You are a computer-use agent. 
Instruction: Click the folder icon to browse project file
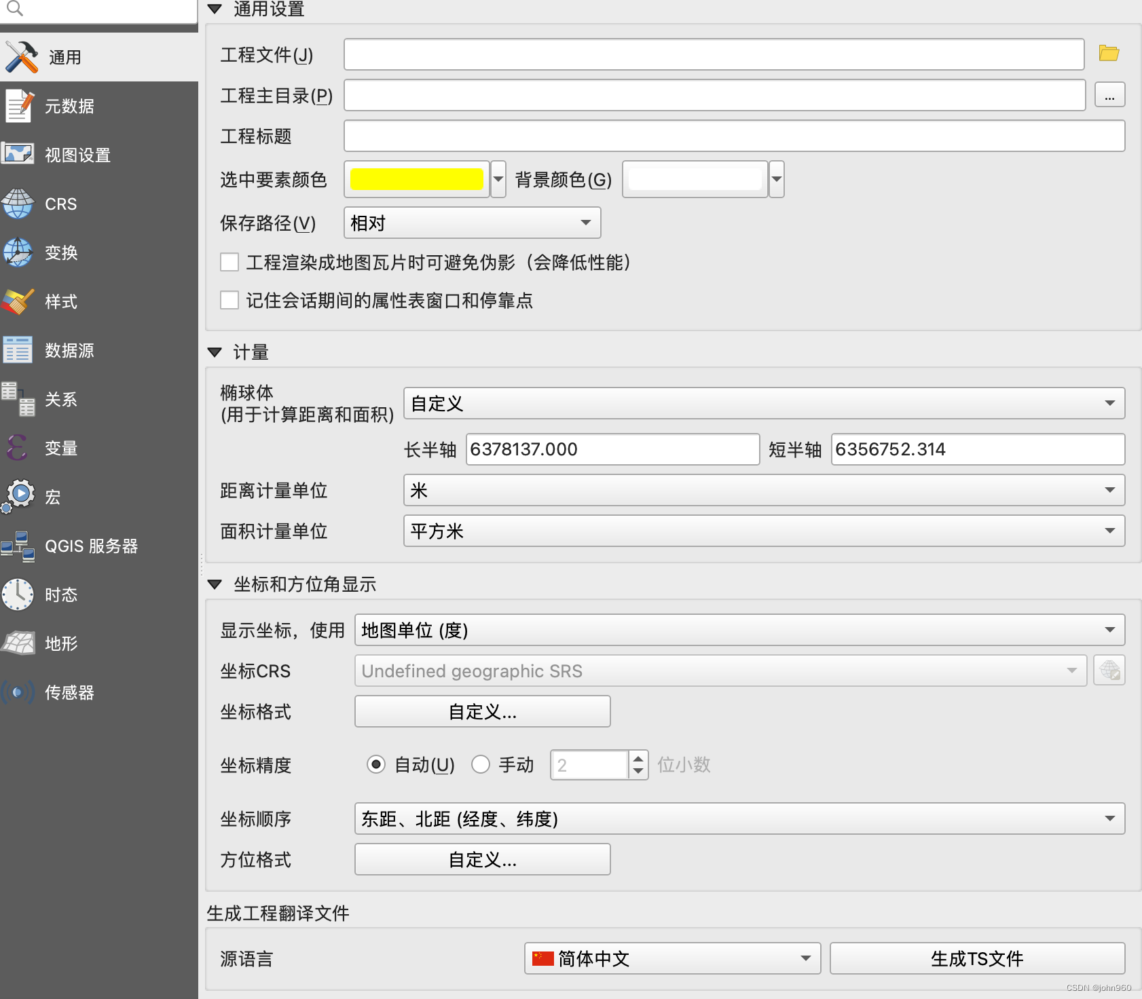pyautogui.click(x=1109, y=54)
